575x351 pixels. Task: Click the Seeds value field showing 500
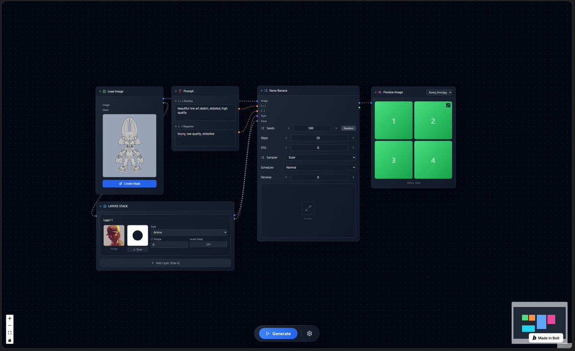[x=312, y=128]
